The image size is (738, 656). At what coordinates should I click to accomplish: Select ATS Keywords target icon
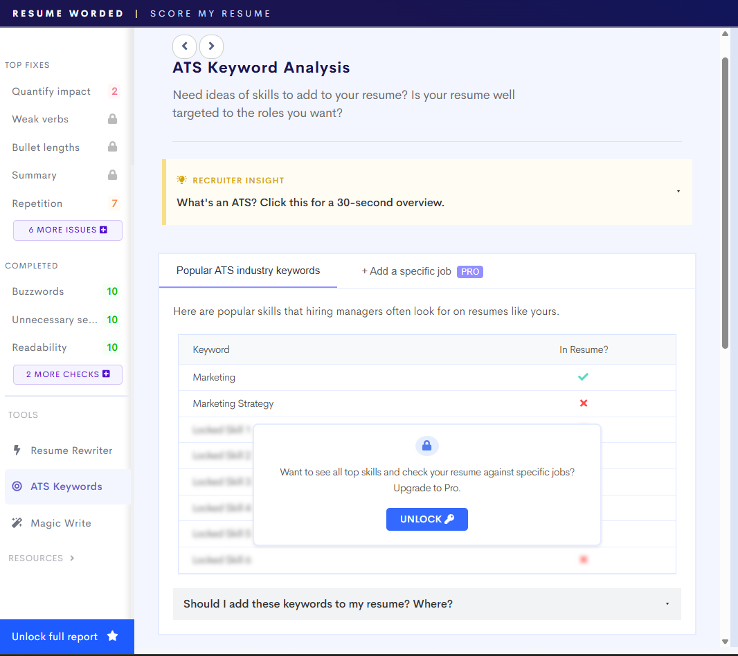click(x=17, y=486)
